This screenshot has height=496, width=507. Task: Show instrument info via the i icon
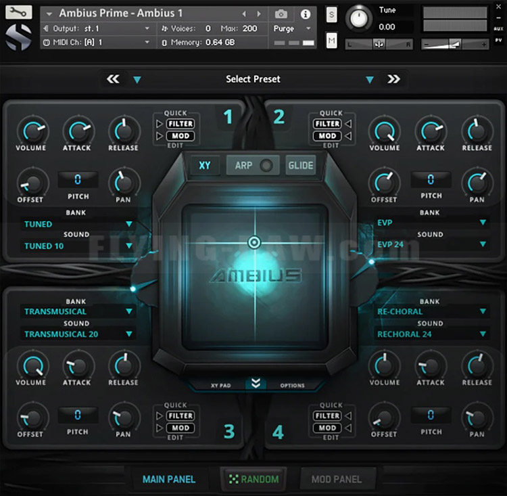click(306, 14)
